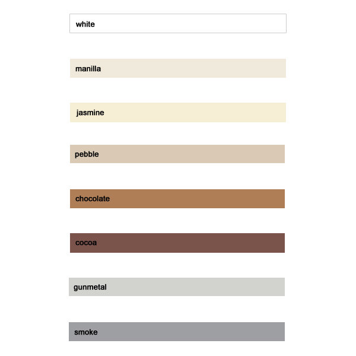
Task: Select the white color swatch
Action: [178, 24]
